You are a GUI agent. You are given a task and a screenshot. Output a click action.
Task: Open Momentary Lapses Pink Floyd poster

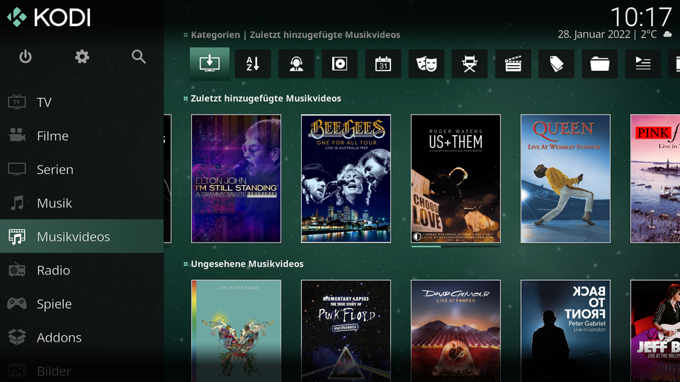[346, 331]
